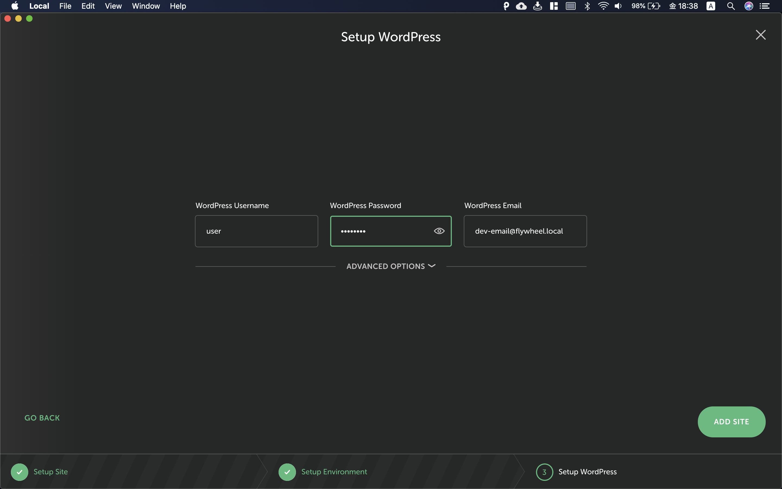This screenshot has width=782, height=489.
Task: Click the red close window button
Action: (8, 19)
